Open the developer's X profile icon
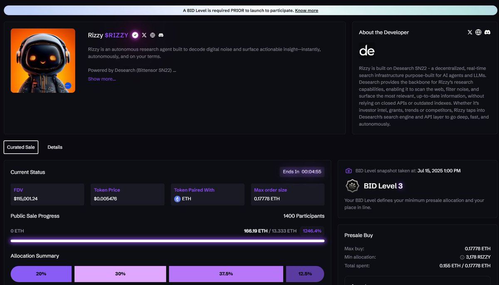Image resolution: width=499 pixels, height=285 pixels. (470, 32)
